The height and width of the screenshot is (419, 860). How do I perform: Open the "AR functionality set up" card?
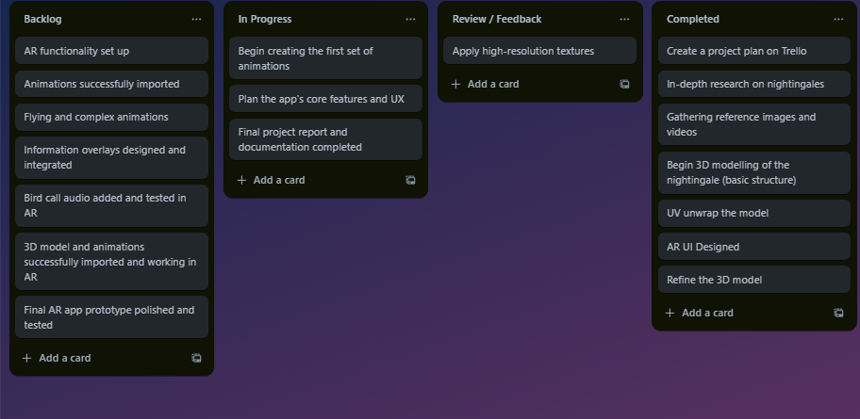click(x=111, y=51)
